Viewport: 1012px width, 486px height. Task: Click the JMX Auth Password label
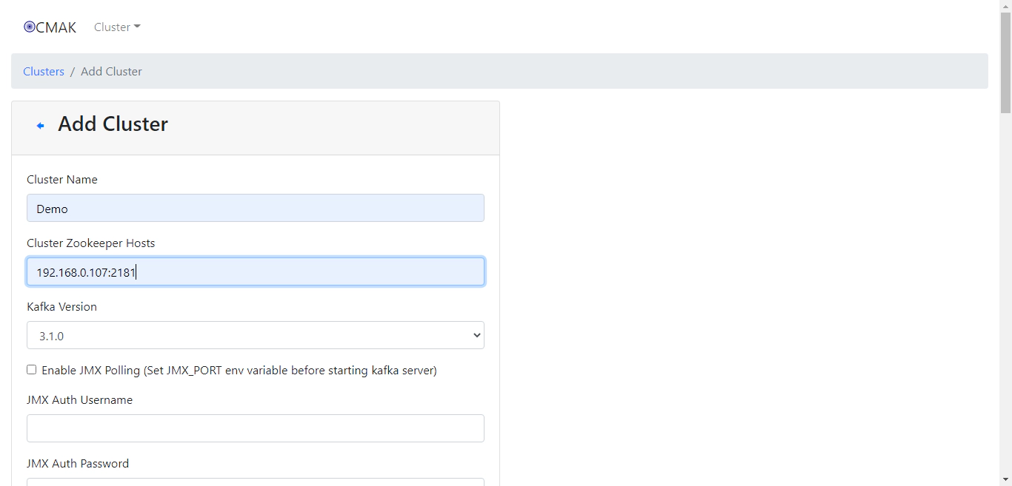coord(78,464)
